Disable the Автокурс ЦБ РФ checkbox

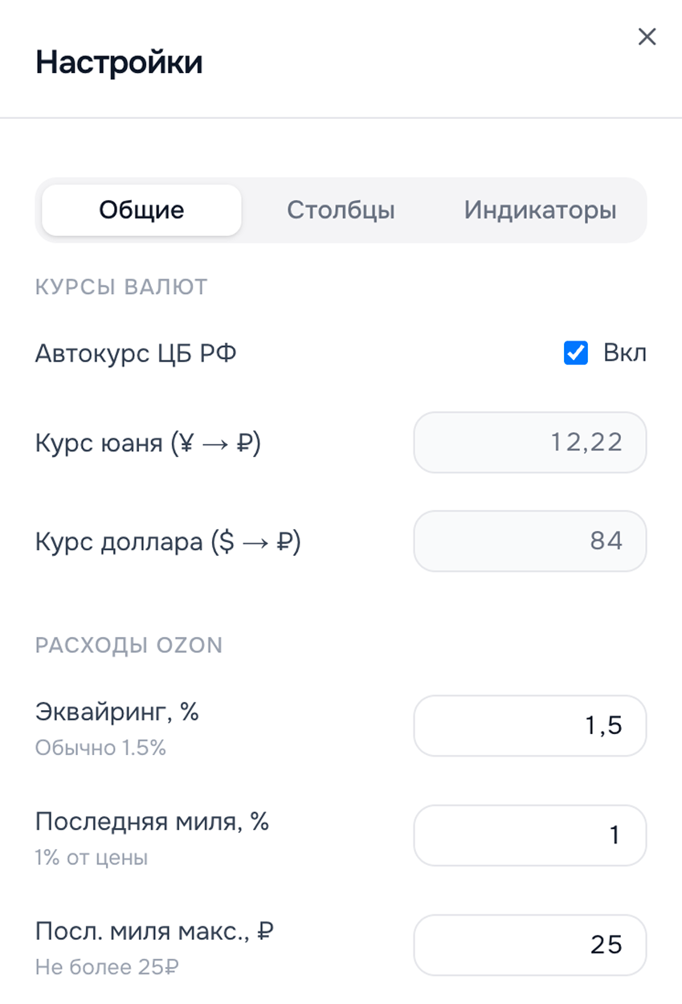pos(576,353)
